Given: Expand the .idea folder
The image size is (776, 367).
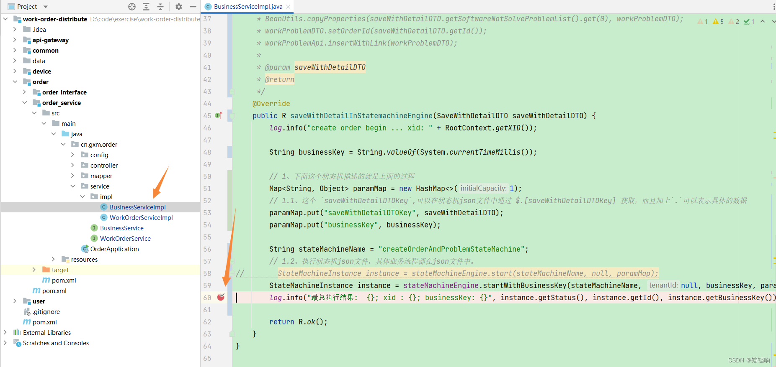Looking at the screenshot, I should [x=15, y=29].
